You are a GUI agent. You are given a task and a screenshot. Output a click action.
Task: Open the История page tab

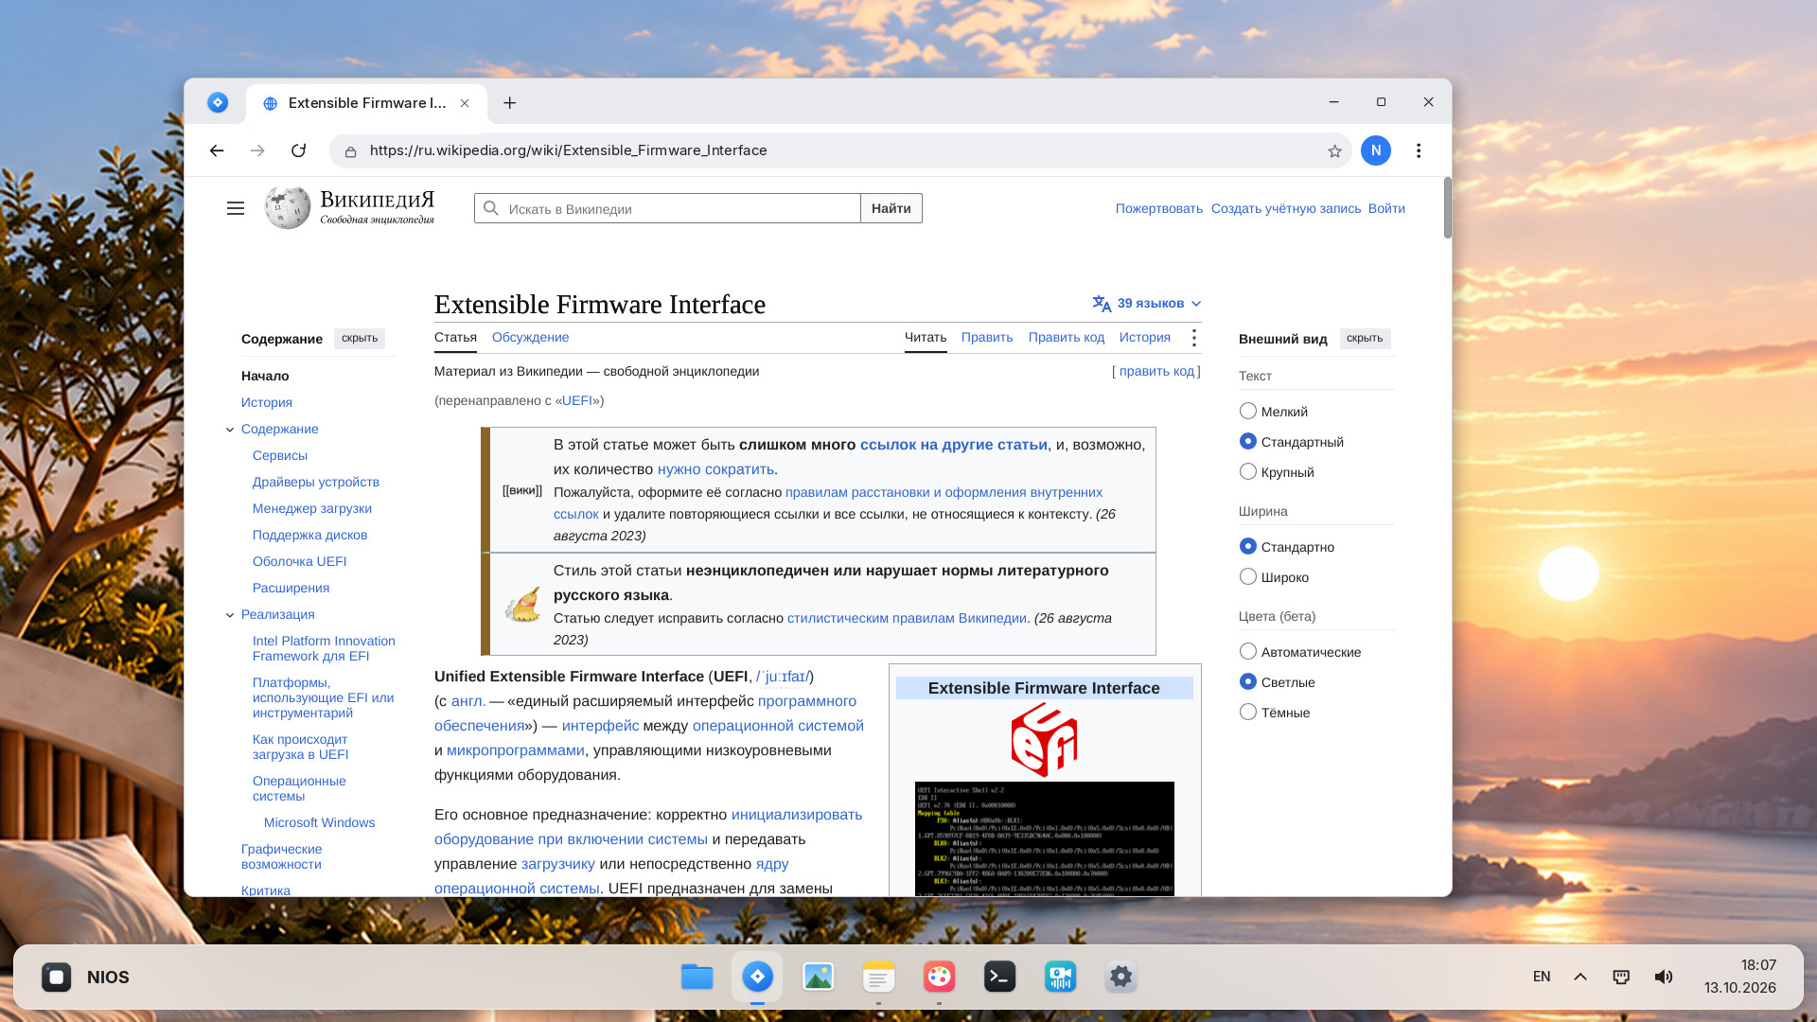click(1145, 337)
